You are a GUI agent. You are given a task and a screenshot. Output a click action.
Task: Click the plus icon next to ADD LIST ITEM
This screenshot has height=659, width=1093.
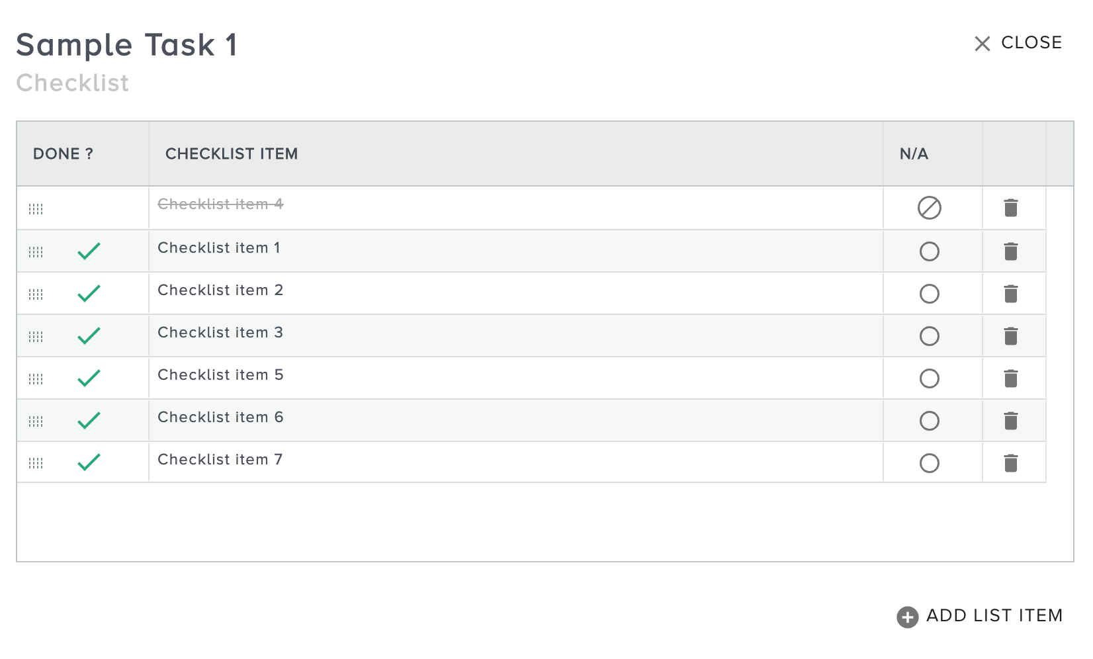pos(907,615)
